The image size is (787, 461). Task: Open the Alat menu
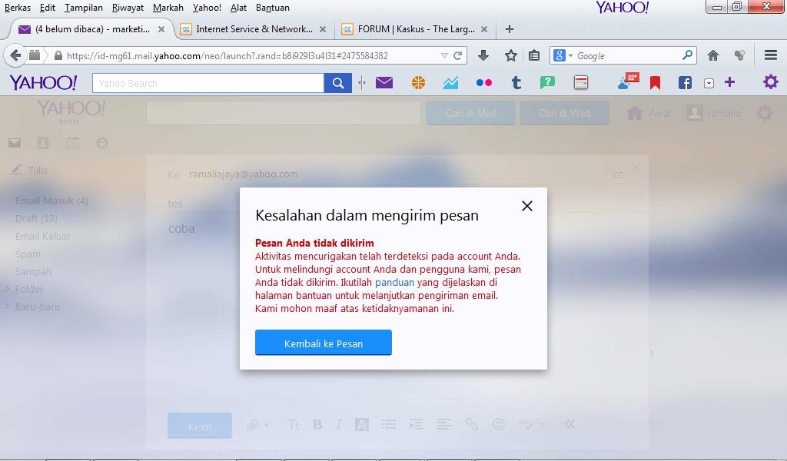(238, 8)
